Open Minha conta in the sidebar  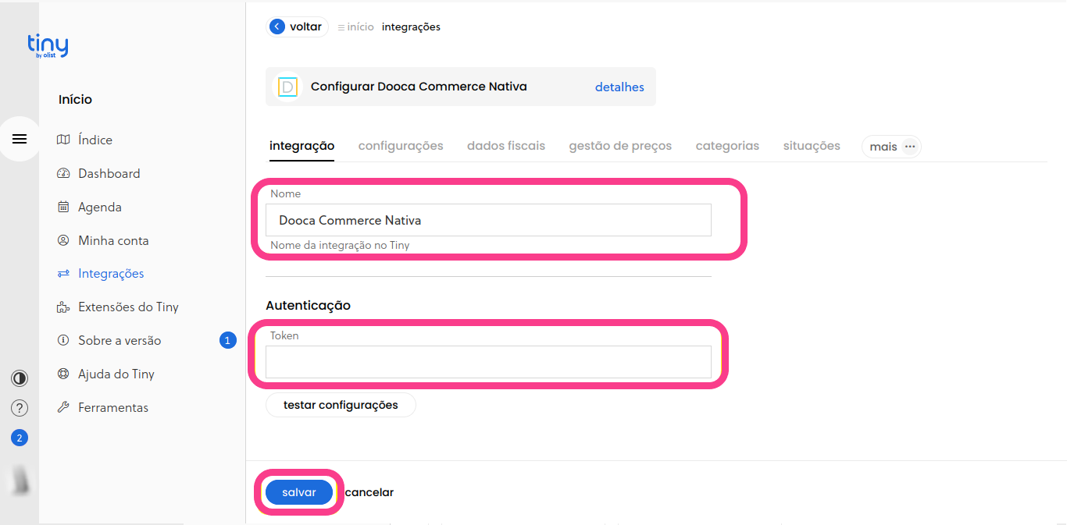pos(113,240)
